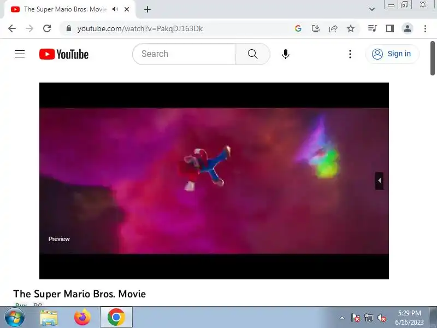437x328 pixels.
Task: Click the magnifying glass search button
Action: (x=253, y=54)
